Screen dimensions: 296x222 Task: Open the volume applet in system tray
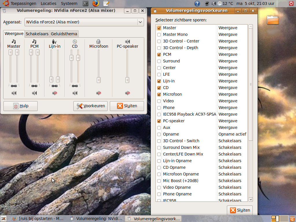pos(214,3)
